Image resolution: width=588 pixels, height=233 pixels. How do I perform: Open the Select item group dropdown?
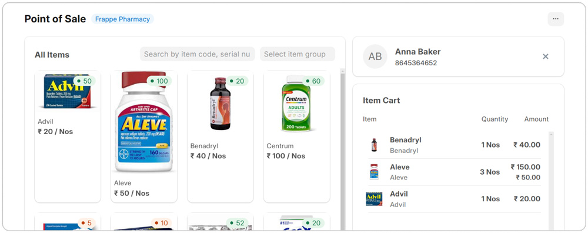click(x=298, y=54)
